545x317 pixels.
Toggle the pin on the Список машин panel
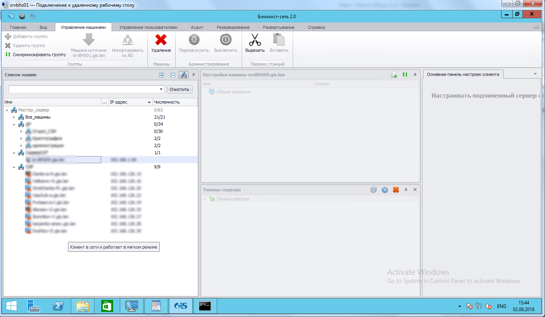[194, 75]
